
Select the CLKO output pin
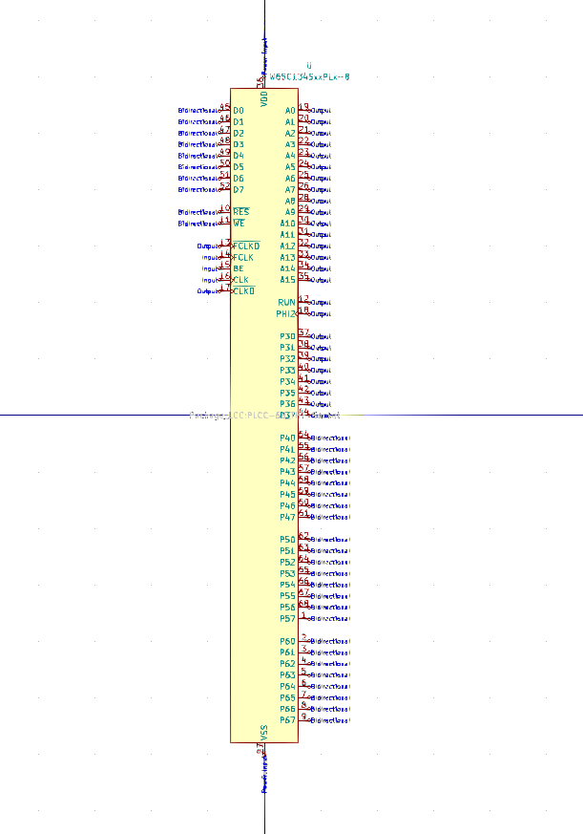(x=243, y=290)
